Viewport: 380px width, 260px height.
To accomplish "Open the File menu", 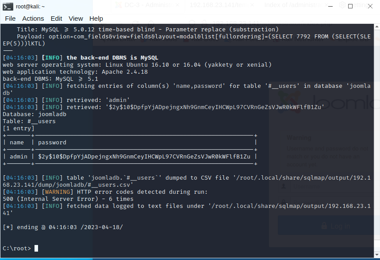I will 10,19.
